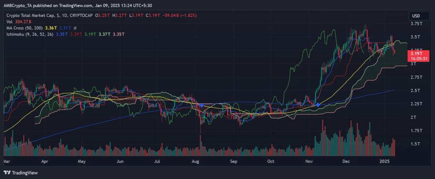Click the yellow 3.36T MA value

pyautogui.click(x=52, y=28)
